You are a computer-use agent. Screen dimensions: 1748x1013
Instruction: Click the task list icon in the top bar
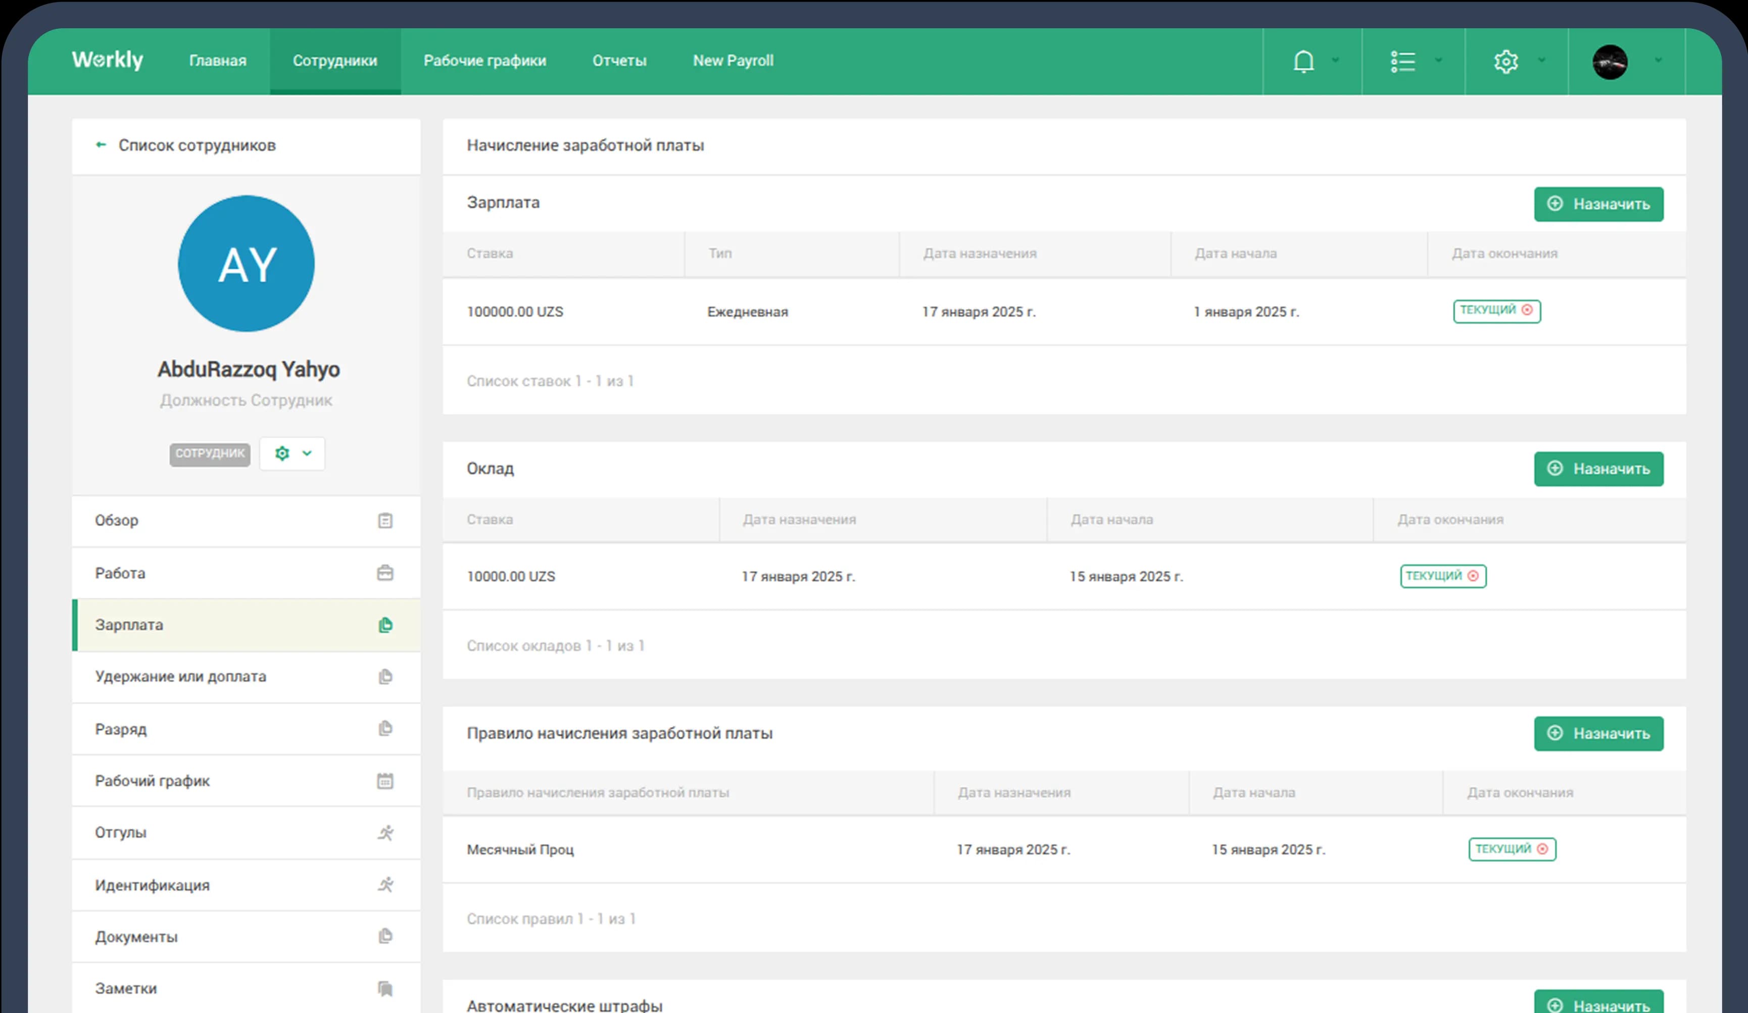point(1402,61)
